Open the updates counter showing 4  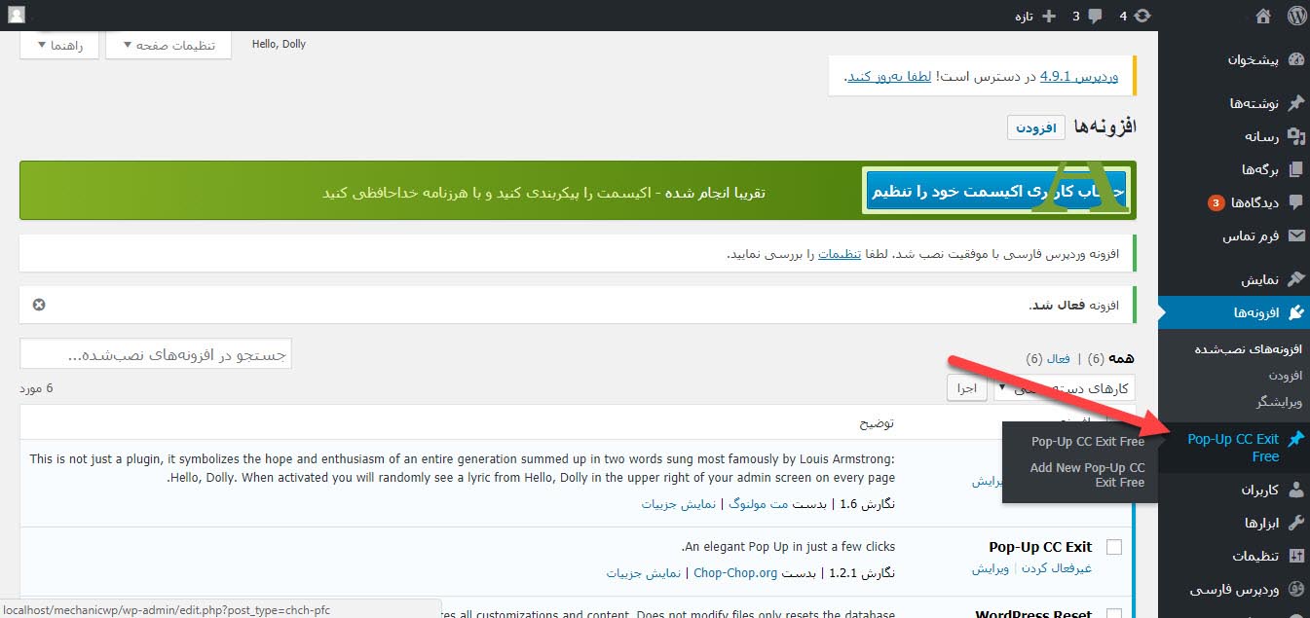click(x=1134, y=16)
